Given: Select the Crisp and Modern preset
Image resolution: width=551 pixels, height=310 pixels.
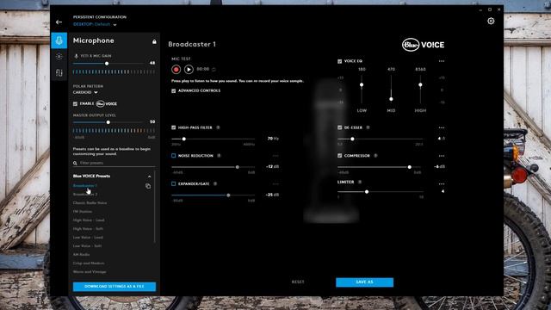Looking at the screenshot, I should (89, 263).
